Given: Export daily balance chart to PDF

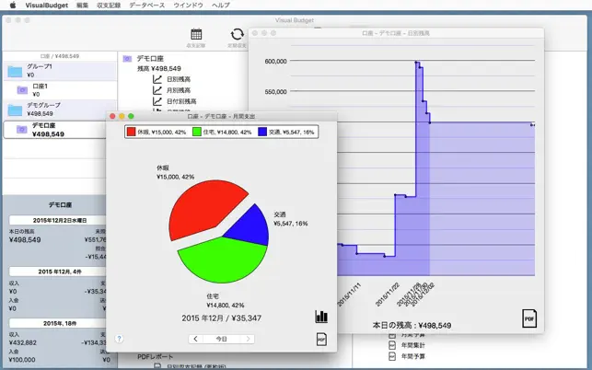Looking at the screenshot, I should tap(529, 318).
